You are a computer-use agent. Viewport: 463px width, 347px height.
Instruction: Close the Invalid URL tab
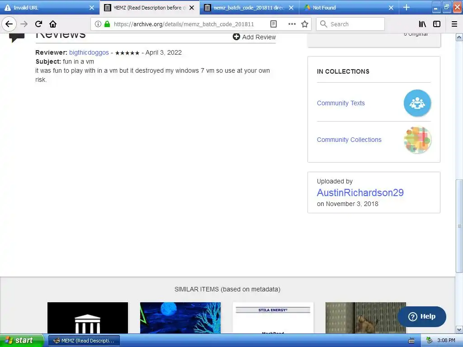(92, 8)
